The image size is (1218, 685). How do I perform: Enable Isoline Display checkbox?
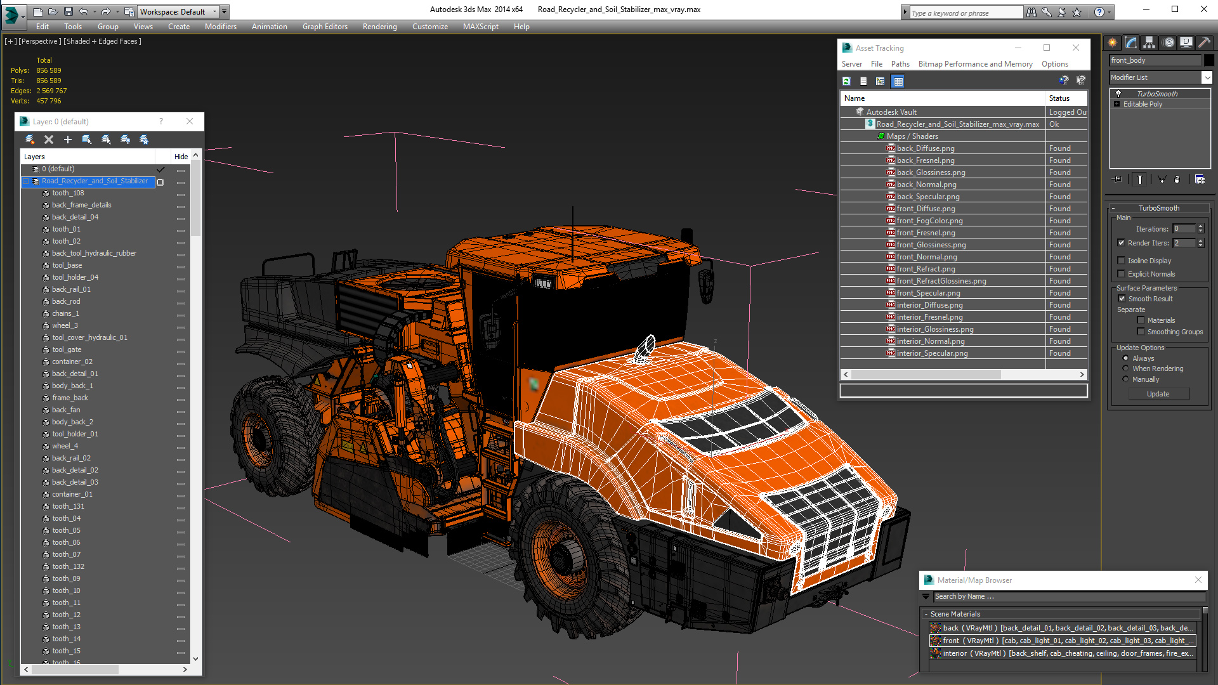(x=1122, y=261)
